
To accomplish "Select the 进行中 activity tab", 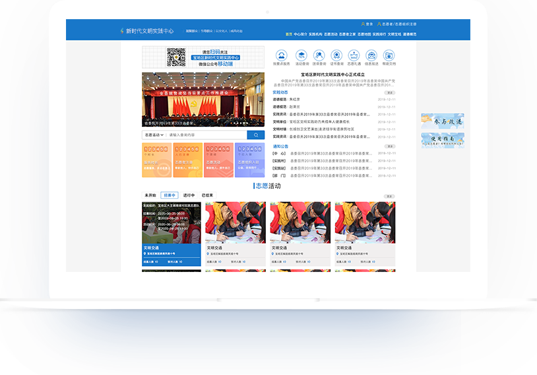I will pyautogui.click(x=189, y=195).
